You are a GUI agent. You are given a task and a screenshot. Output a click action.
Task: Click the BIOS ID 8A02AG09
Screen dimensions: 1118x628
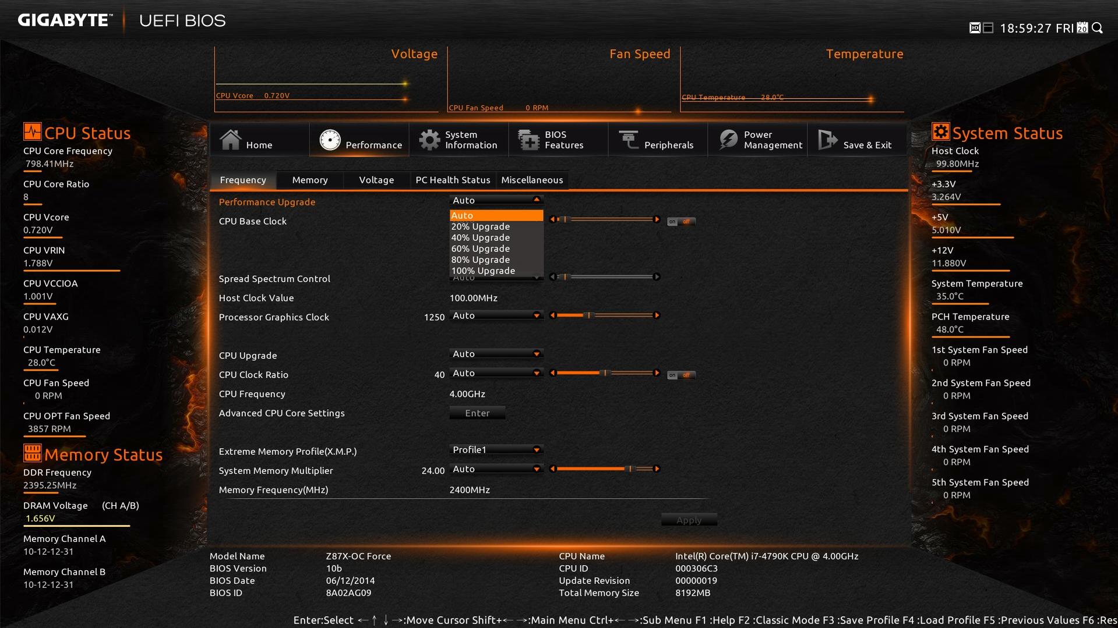348,593
